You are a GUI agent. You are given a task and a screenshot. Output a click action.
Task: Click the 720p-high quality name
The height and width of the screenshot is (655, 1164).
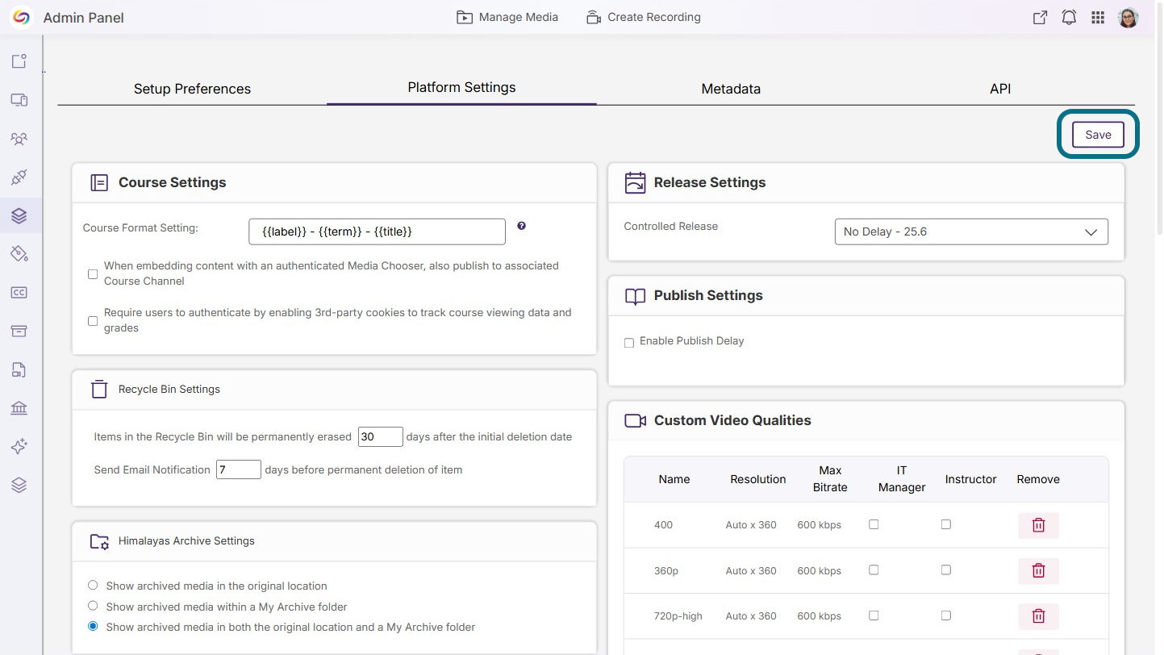coord(678,616)
